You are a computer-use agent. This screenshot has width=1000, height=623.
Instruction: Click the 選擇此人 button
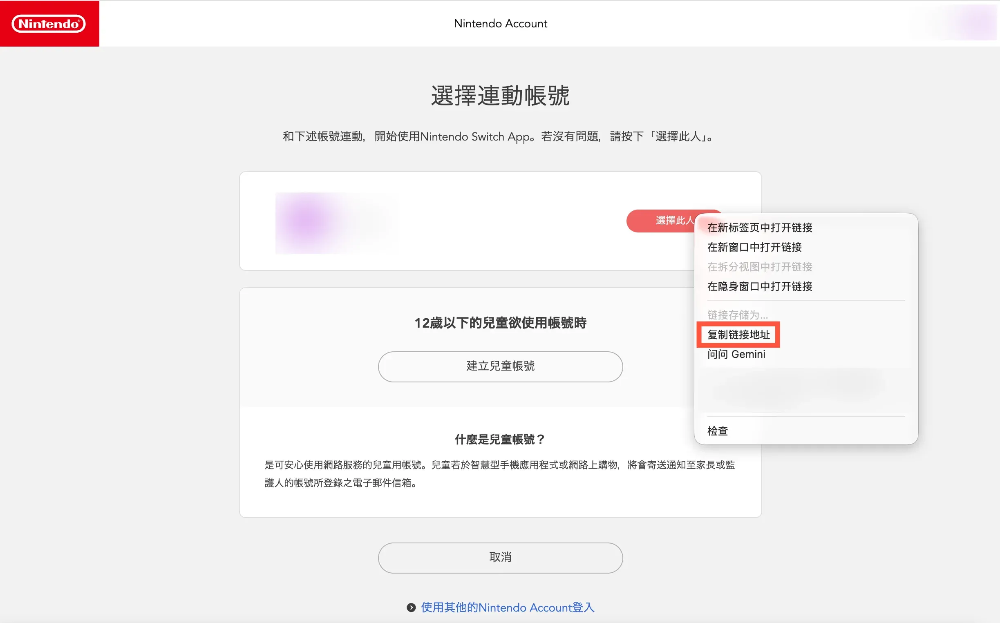(661, 221)
